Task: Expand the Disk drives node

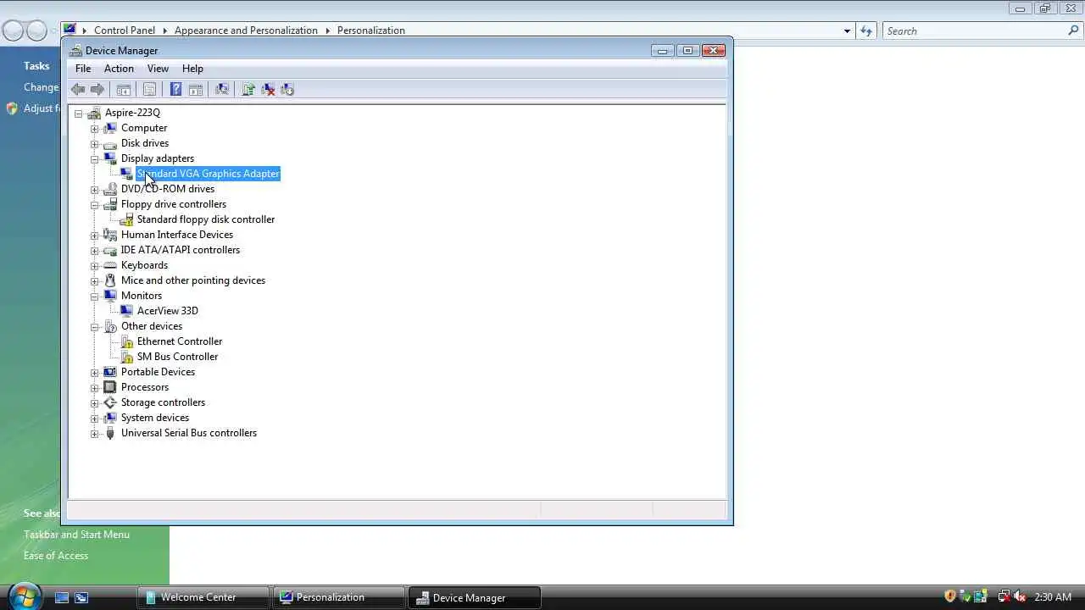Action: pos(95,143)
